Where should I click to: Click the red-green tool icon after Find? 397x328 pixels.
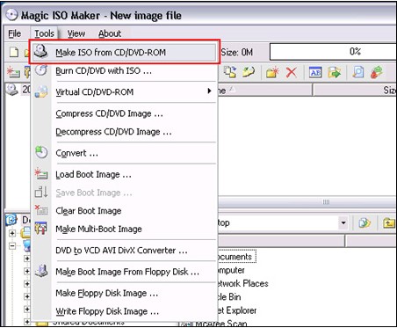(377, 72)
